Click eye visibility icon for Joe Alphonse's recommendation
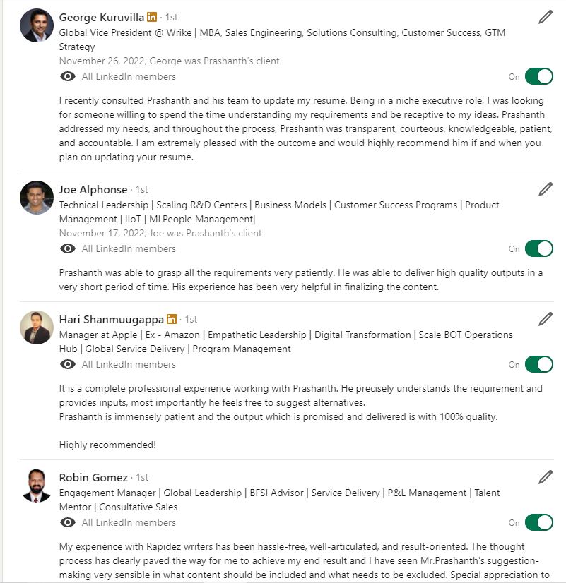The width and height of the screenshot is (566, 583). coord(68,248)
